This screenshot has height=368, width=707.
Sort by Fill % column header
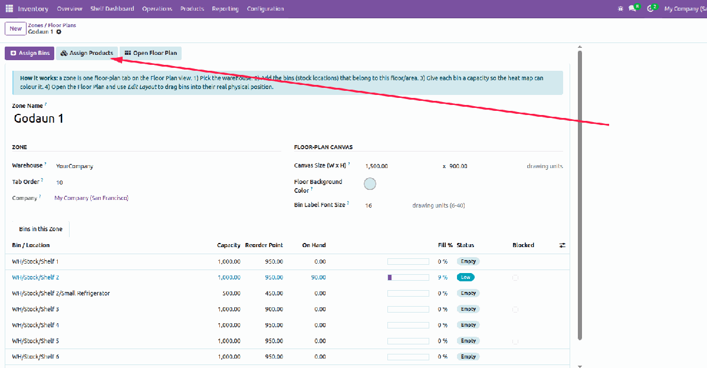(x=445, y=245)
